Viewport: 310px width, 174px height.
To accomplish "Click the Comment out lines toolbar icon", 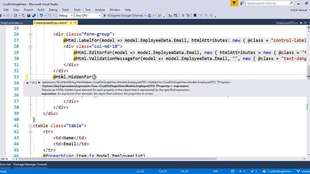I will pyautogui.click(x=183, y=15).
